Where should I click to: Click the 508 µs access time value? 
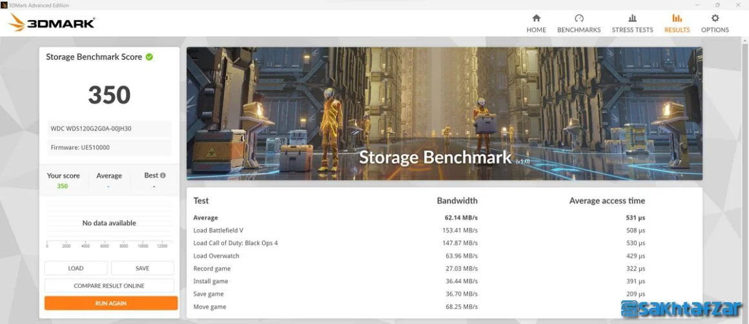coord(635,230)
